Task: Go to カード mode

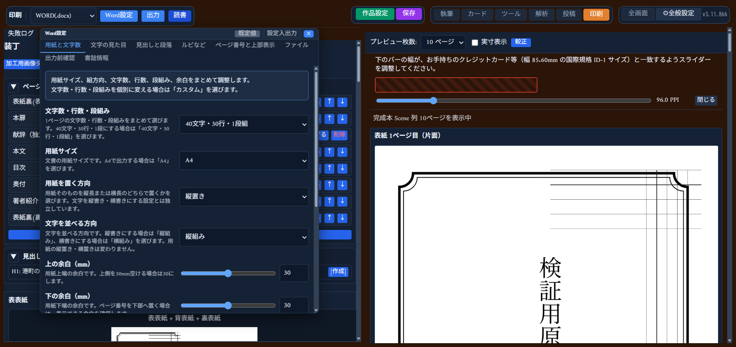Action: 477,14
